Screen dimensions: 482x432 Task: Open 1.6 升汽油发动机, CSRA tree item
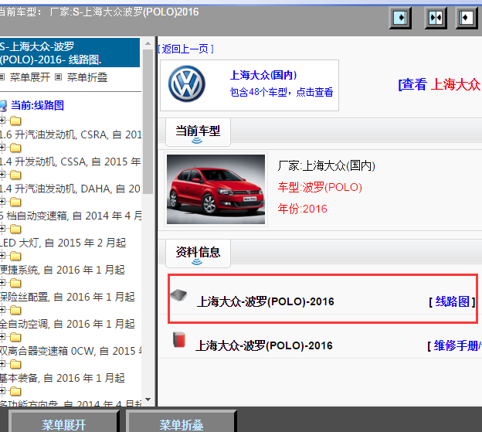pos(70,134)
